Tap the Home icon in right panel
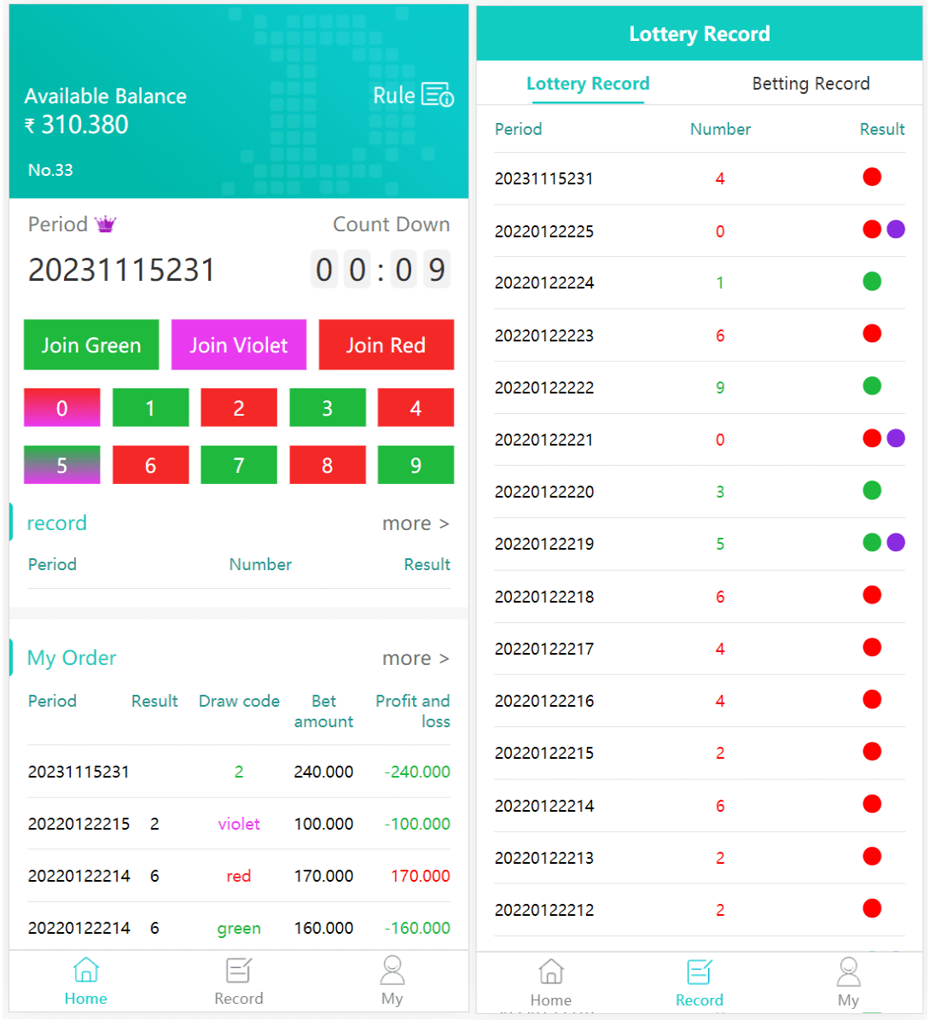The width and height of the screenshot is (930, 1020). coord(551,972)
